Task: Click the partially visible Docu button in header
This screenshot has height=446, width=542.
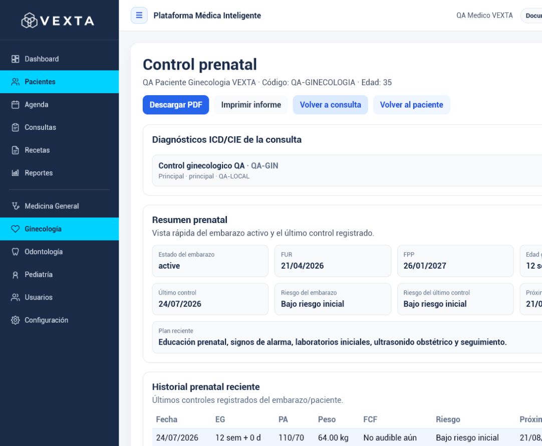Action: click(x=531, y=16)
